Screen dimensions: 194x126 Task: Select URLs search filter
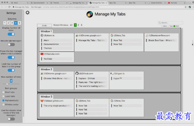162,26
